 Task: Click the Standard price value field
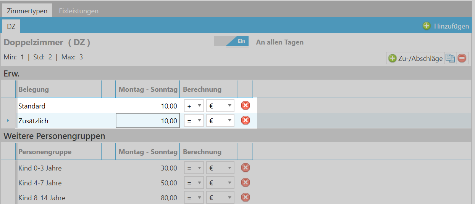(x=148, y=106)
